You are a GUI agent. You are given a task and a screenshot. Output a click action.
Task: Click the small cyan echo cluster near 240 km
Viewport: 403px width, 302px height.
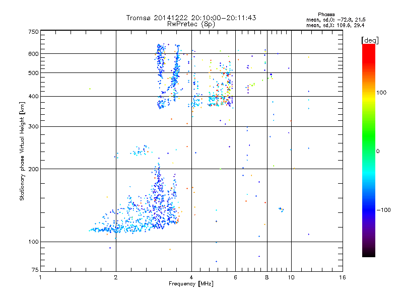141,150
